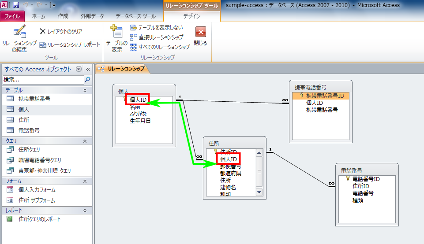The height and width of the screenshot is (244, 424).
Task: Select the 住所 サブフォーム form
Action: click(47, 200)
